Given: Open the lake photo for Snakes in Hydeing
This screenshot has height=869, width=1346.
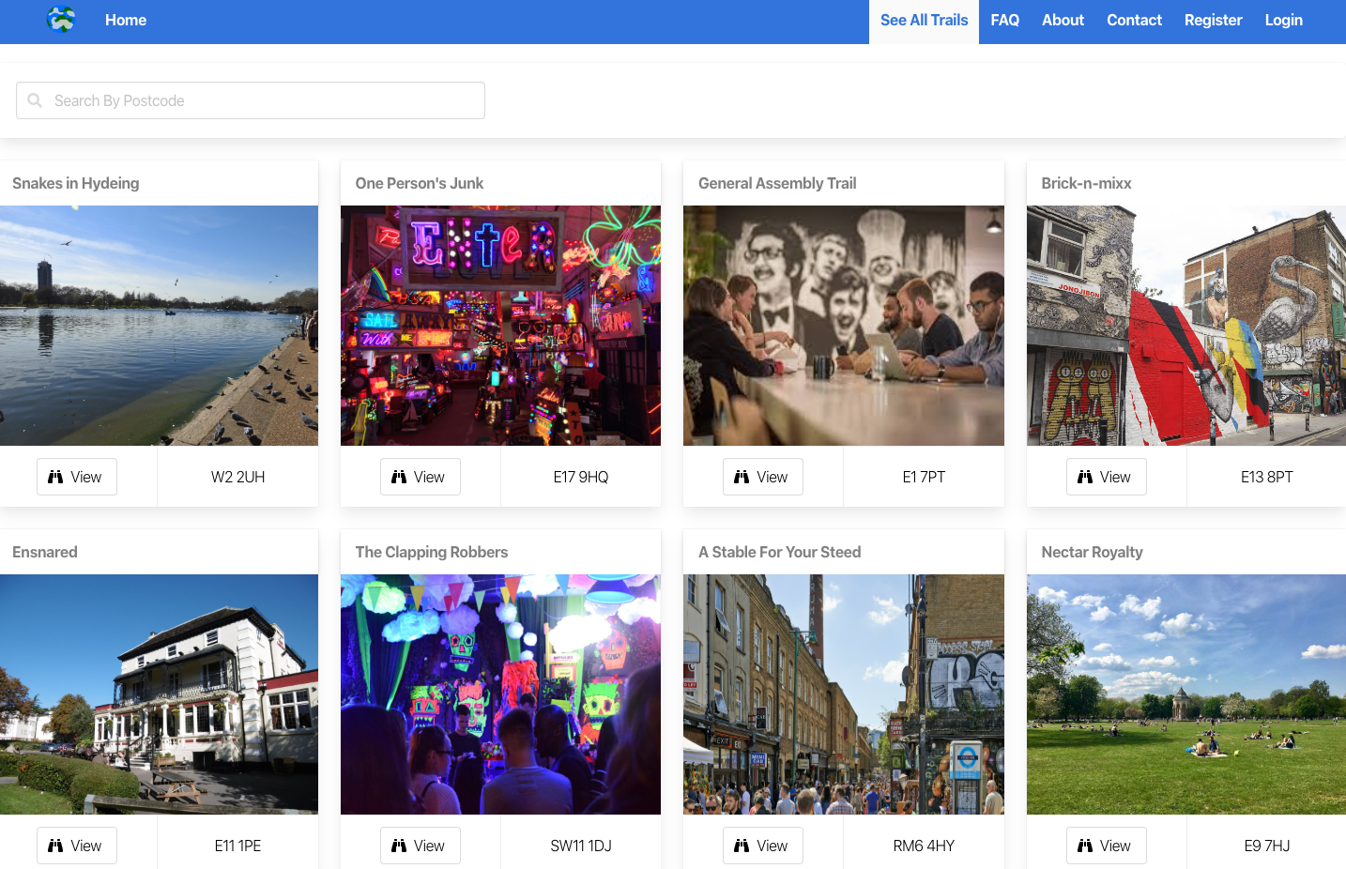Looking at the screenshot, I should click(159, 326).
